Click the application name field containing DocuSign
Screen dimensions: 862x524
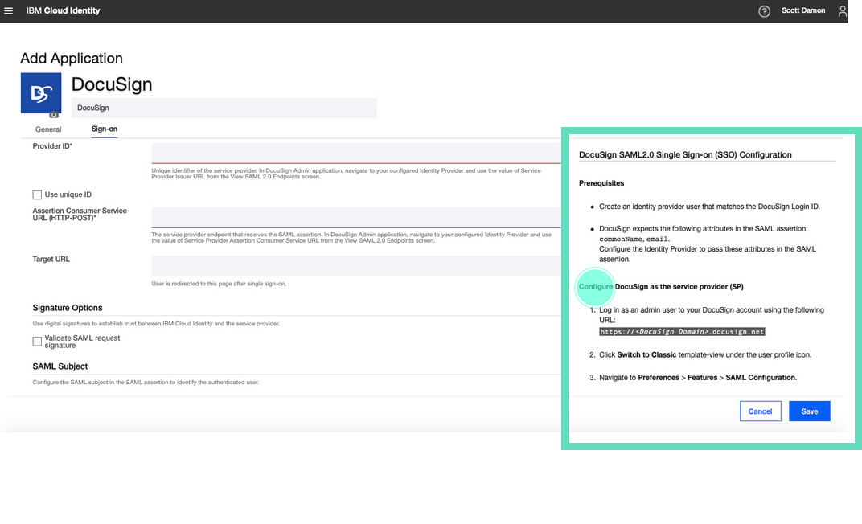click(x=224, y=108)
